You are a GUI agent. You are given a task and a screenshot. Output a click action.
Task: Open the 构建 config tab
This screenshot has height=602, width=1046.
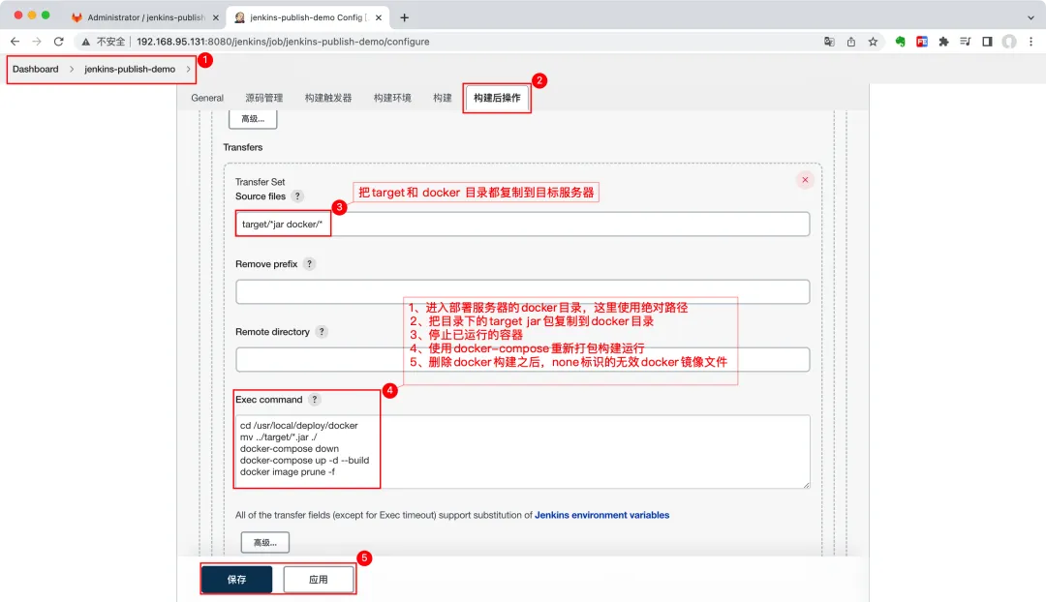coord(443,98)
